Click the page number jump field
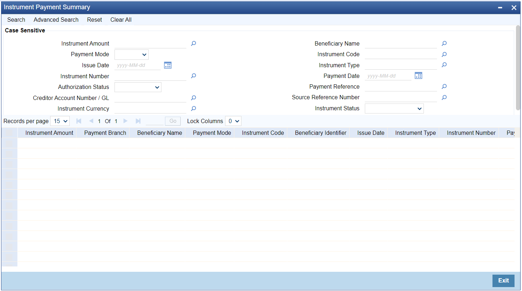Screen dimensions: 522x291 (x=155, y=121)
